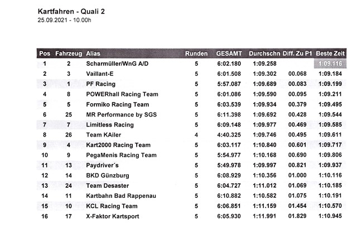Click the Durchschn column header
Screen dimensions: 357x228
(264, 54)
